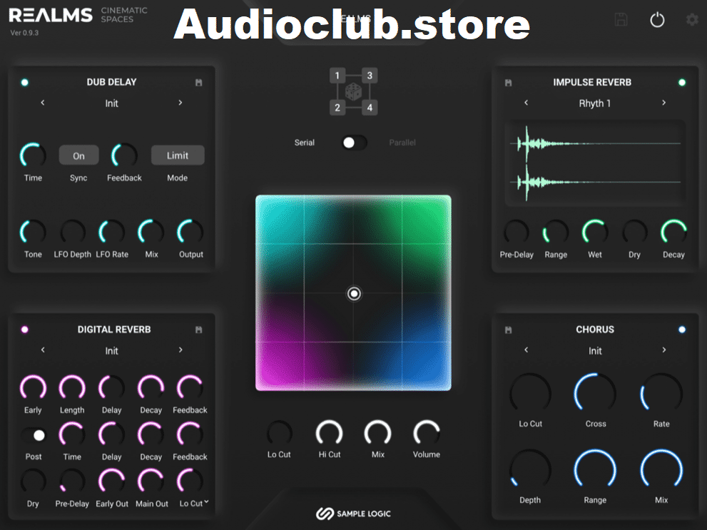
Task: Click the REALMS logo
Action: pos(51,15)
